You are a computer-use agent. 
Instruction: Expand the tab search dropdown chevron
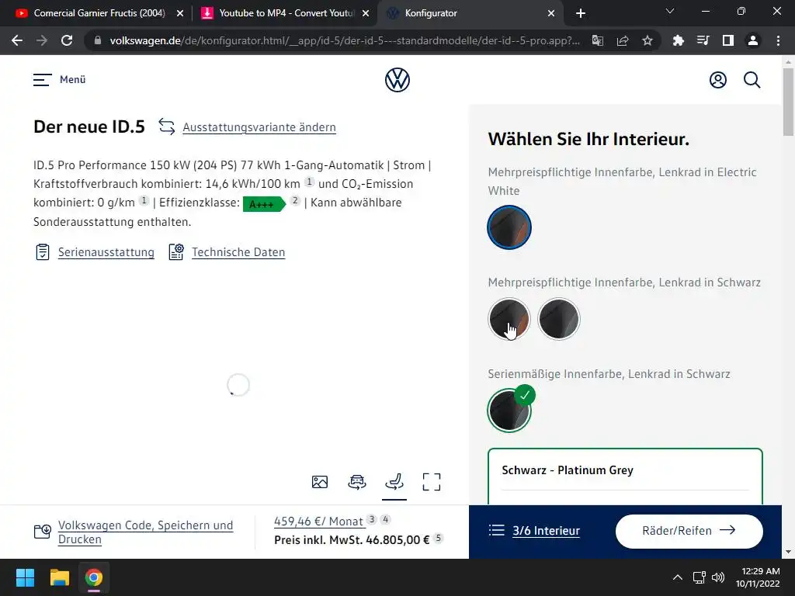click(670, 11)
